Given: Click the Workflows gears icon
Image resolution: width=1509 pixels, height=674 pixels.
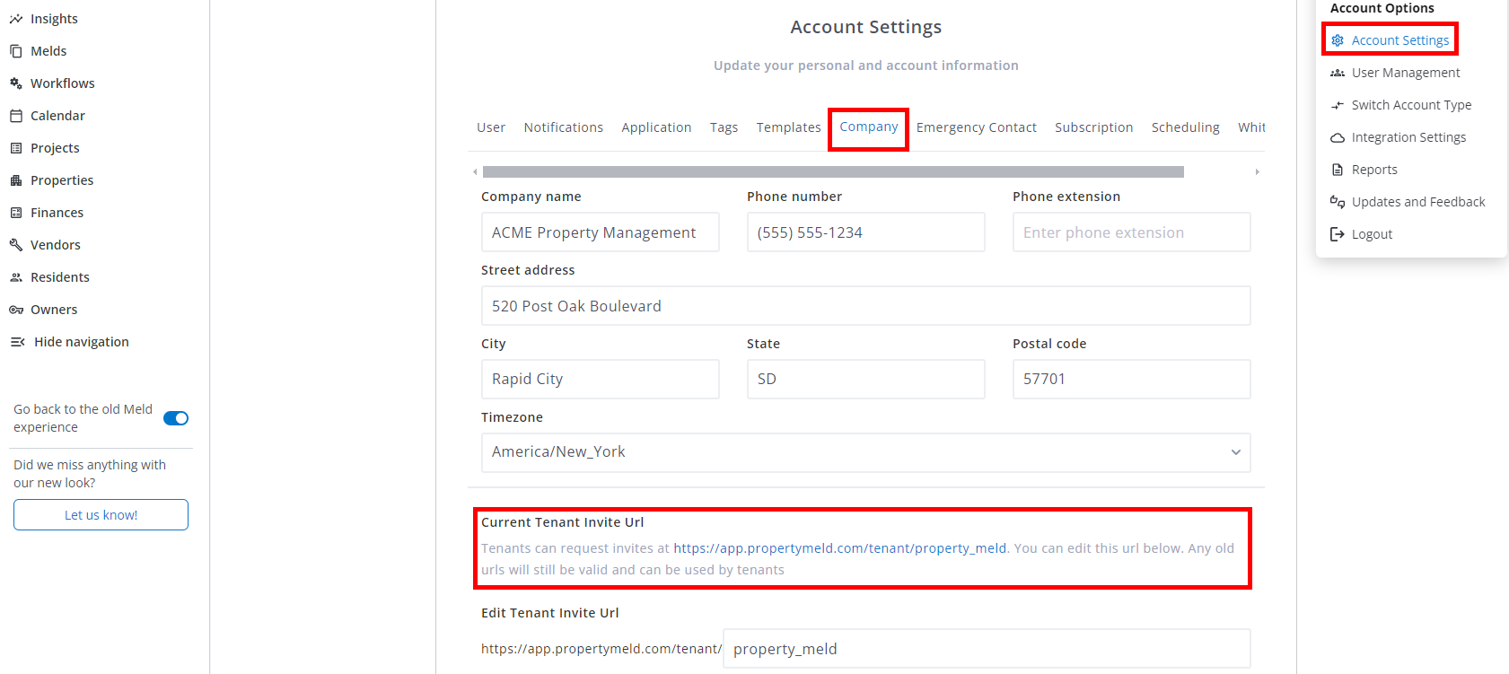Looking at the screenshot, I should pos(16,83).
